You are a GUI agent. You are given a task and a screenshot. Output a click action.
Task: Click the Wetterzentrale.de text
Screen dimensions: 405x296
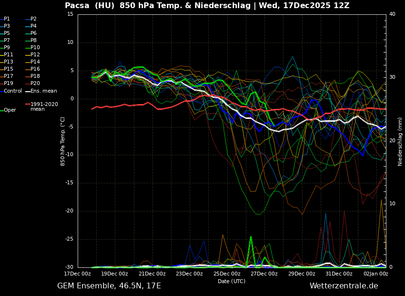[x=344, y=286]
